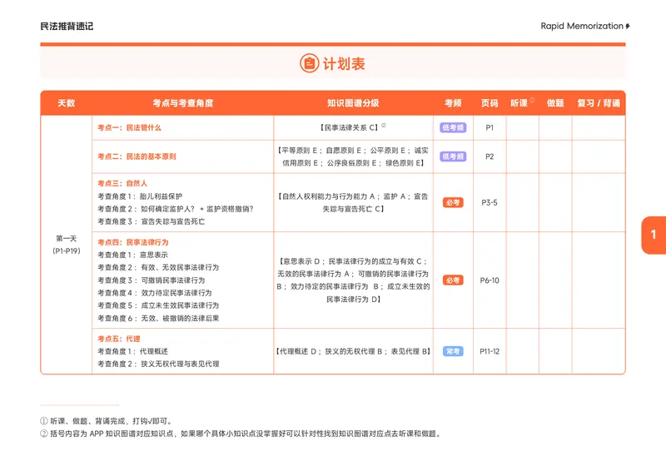Image resolution: width=666 pixels, height=471 pixels.
Task: Click footnote ① 听课、做题、背诵完成
Action: point(107,421)
